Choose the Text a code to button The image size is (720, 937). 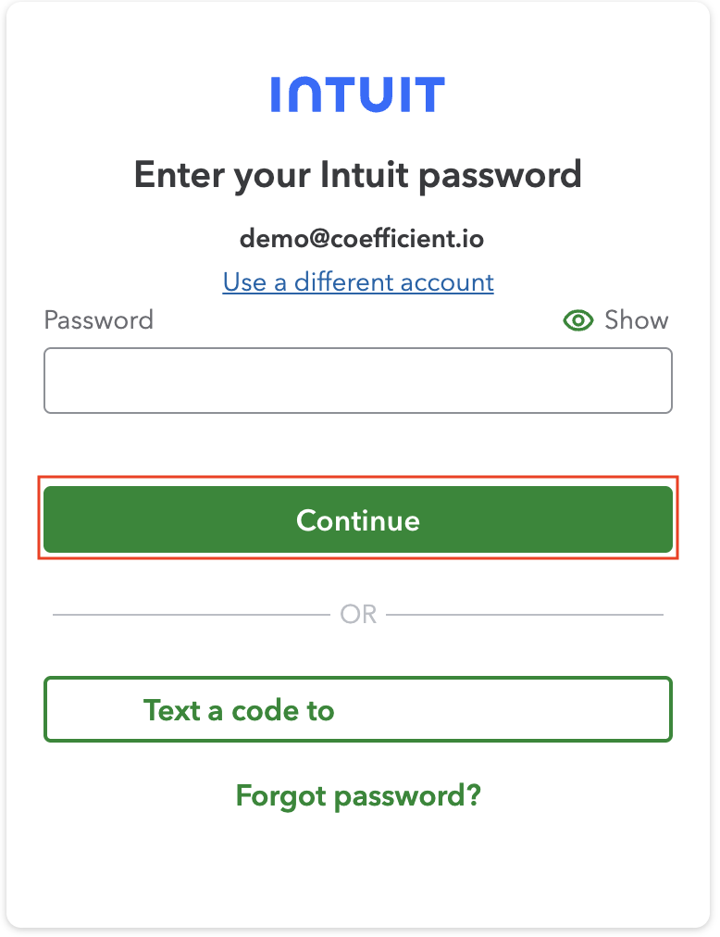[358, 710]
